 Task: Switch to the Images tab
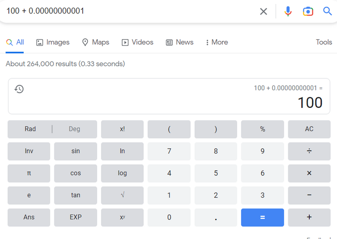(53, 42)
